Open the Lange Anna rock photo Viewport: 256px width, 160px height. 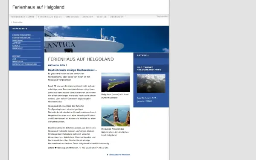pyautogui.click(x=116, y=116)
